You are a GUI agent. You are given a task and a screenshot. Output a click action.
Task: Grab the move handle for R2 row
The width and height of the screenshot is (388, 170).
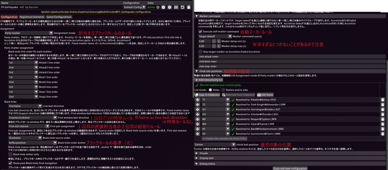(198, 133)
